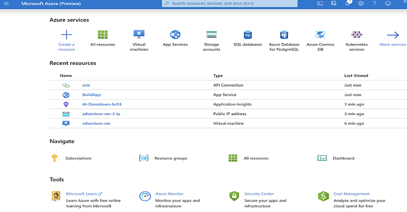Open the Kubernetes services icon

(357, 35)
